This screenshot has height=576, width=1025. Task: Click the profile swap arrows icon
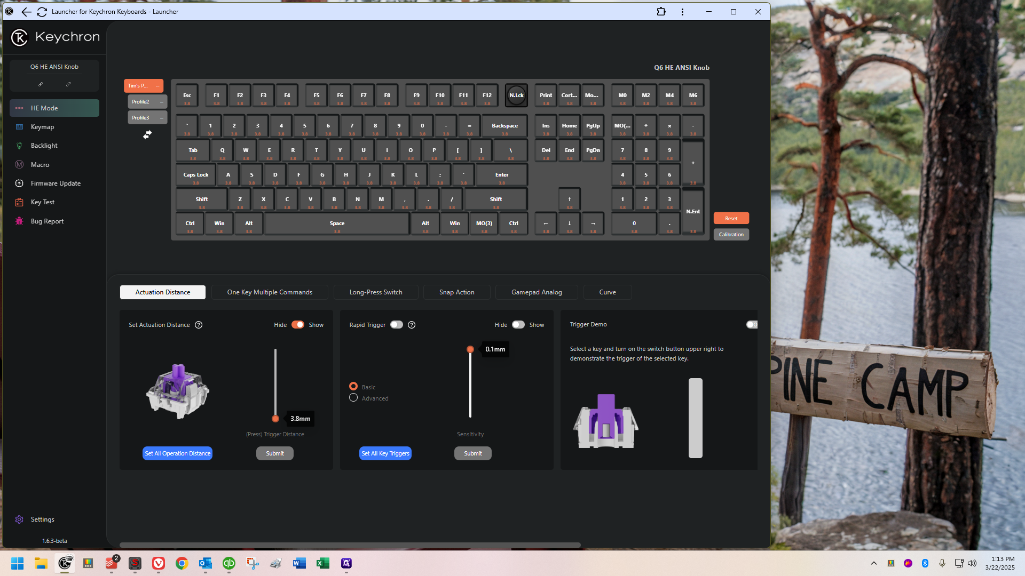pos(147,135)
